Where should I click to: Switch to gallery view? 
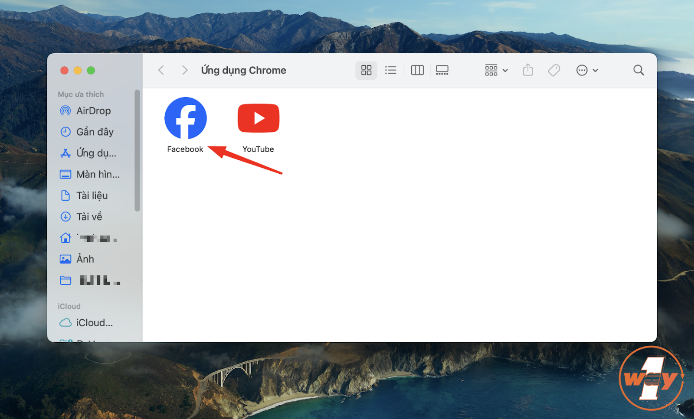tap(442, 70)
